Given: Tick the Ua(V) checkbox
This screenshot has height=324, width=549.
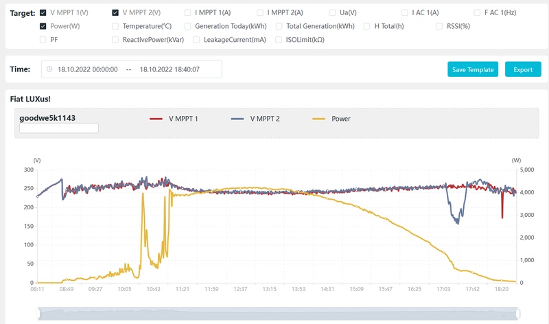Looking at the screenshot, I should click(332, 12).
